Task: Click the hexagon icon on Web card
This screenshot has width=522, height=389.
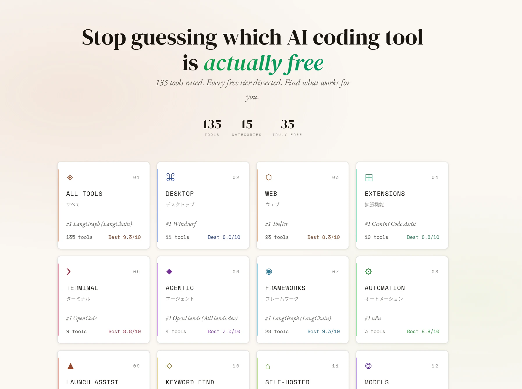Action: 269,177
